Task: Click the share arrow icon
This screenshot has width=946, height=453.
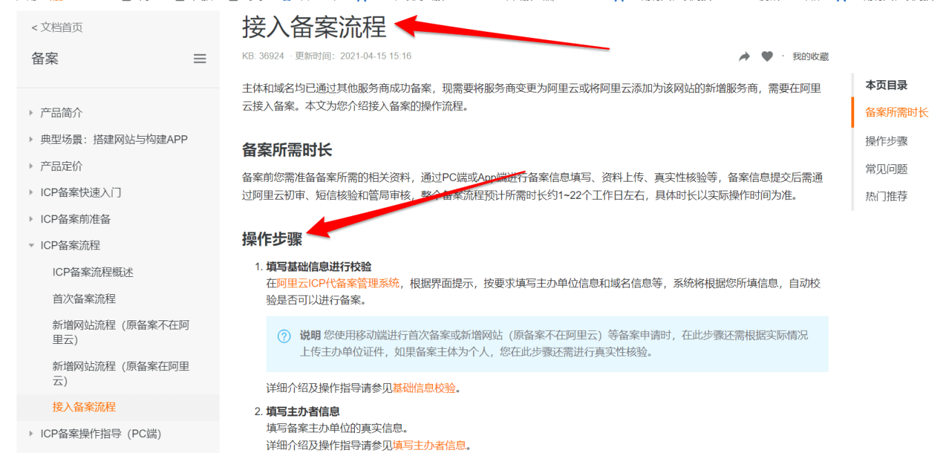Action: 744,57
